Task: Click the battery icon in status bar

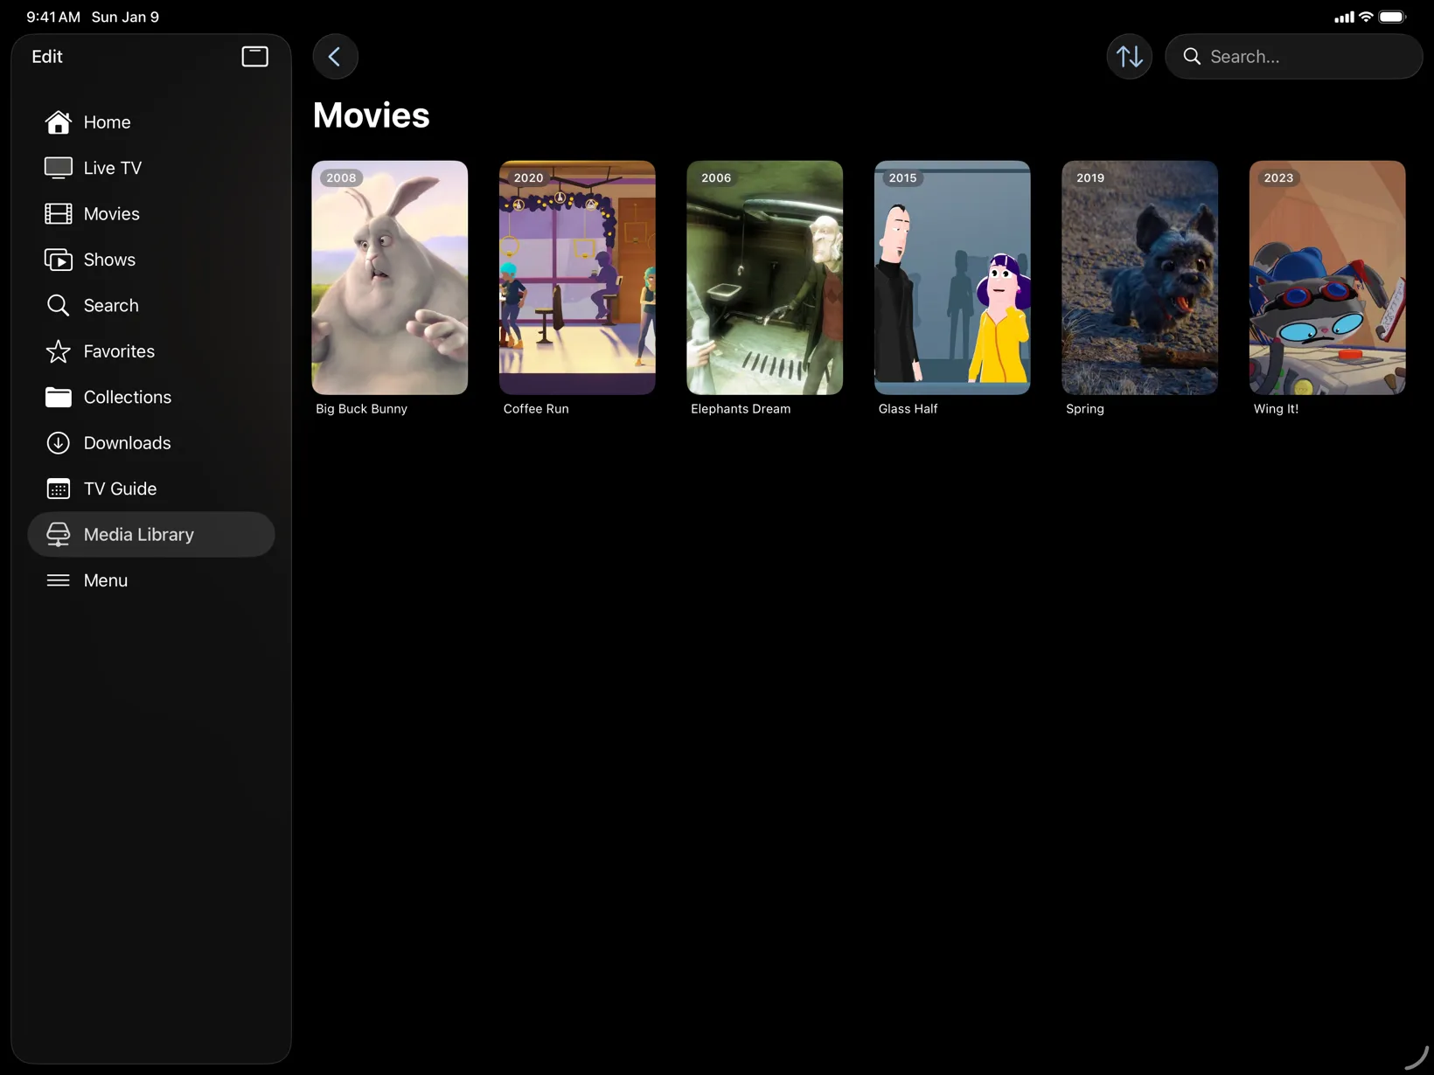Action: tap(1393, 17)
